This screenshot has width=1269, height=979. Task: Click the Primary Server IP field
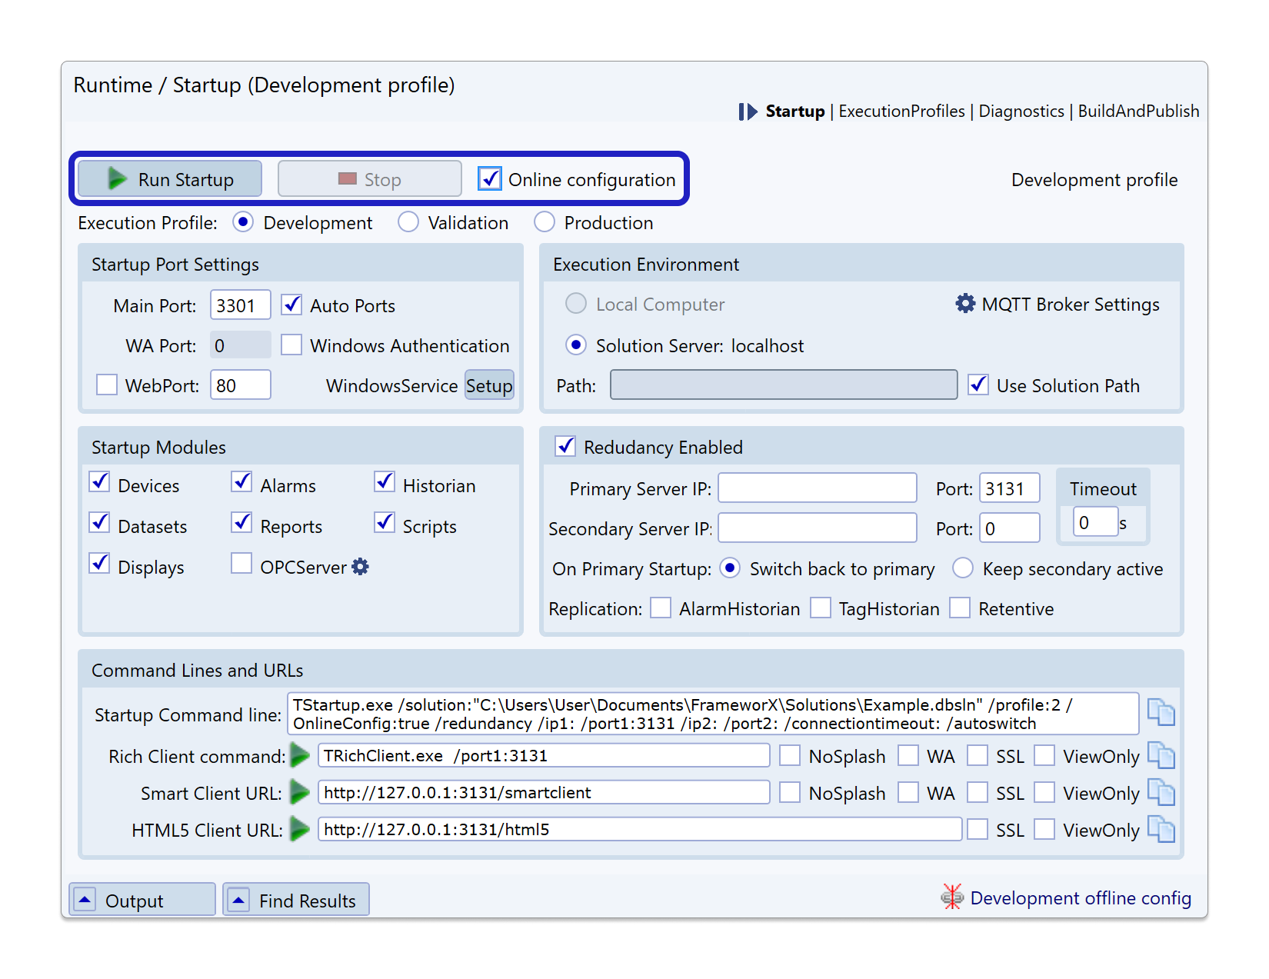(817, 488)
